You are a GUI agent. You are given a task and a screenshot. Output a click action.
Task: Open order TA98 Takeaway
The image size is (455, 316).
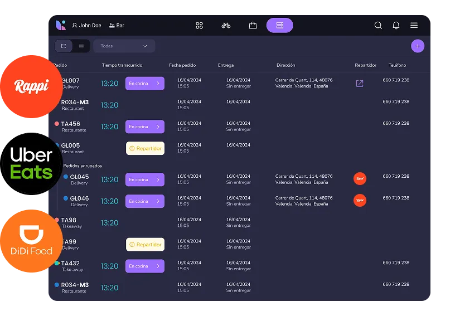[x=72, y=223]
